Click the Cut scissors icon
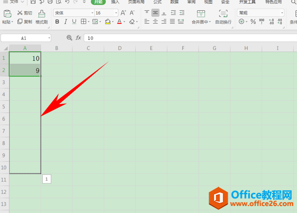 click(19, 13)
